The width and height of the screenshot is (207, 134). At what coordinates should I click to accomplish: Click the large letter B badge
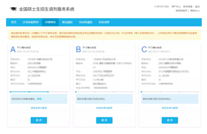pos(78,50)
